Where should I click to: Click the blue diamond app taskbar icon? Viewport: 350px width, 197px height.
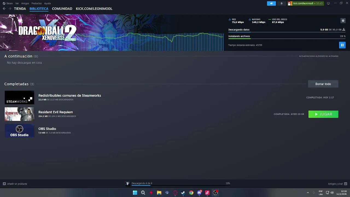(x=167, y=193)
